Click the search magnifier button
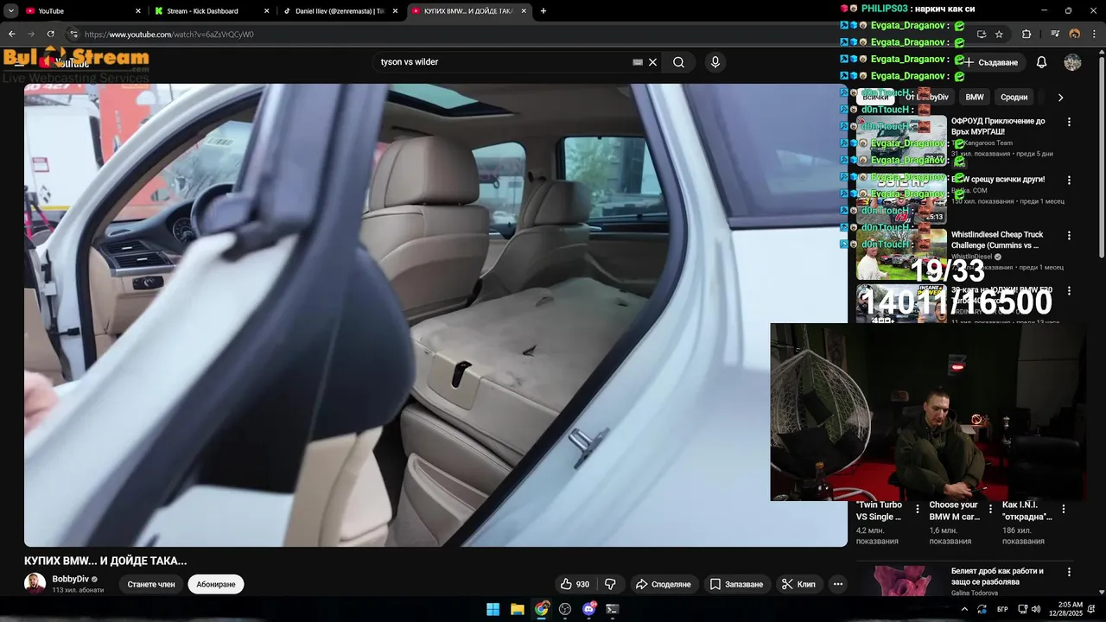This screenshot has height=622, width=1106. pos(679,62)
